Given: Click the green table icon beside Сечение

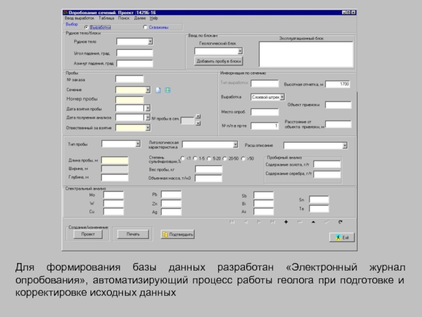Looking at the screenshot, I should (x=168, y=90).
